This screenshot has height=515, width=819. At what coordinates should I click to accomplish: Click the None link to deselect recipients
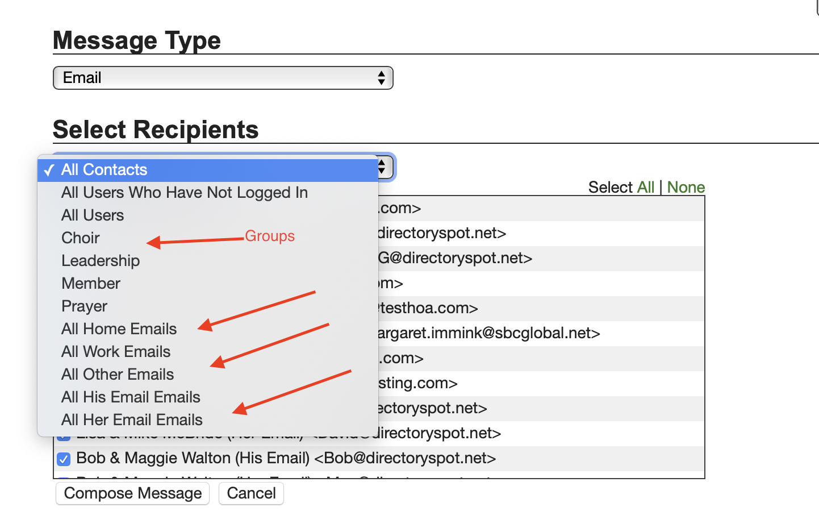coord(686,188)
